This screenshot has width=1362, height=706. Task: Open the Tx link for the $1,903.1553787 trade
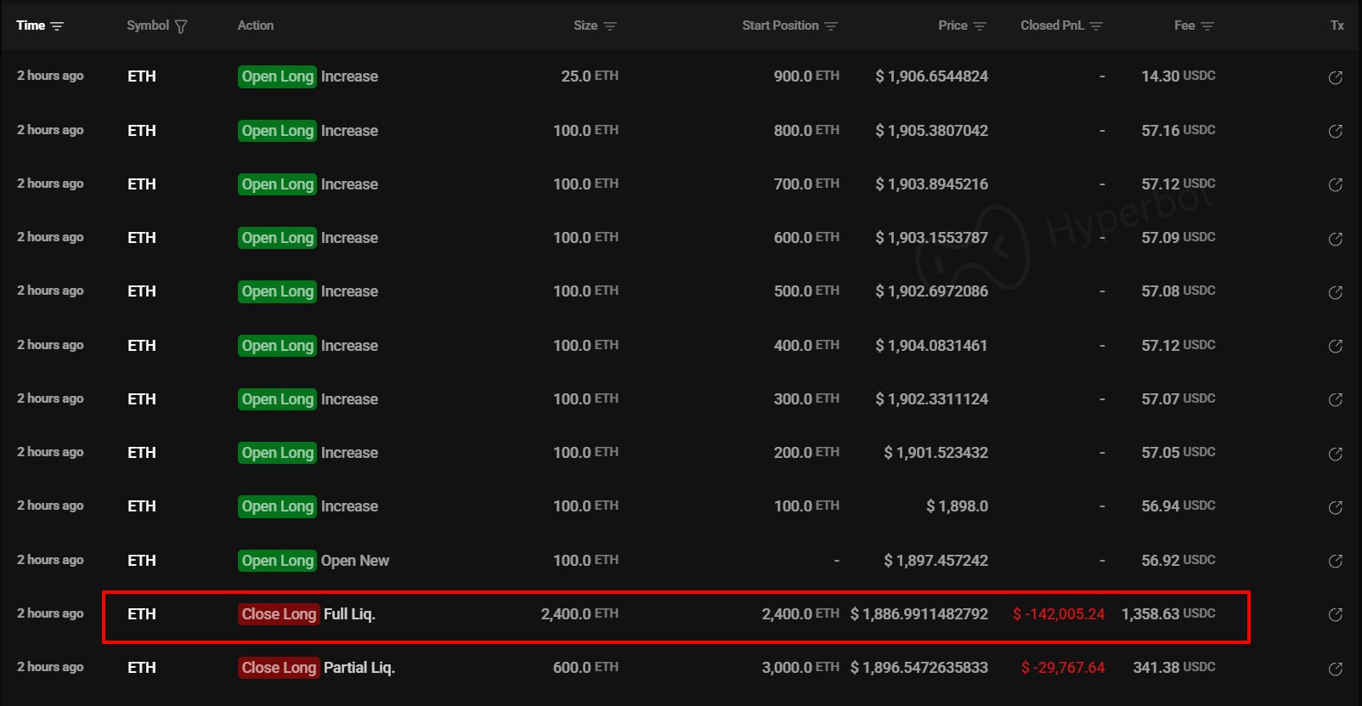pos(1336,239)
